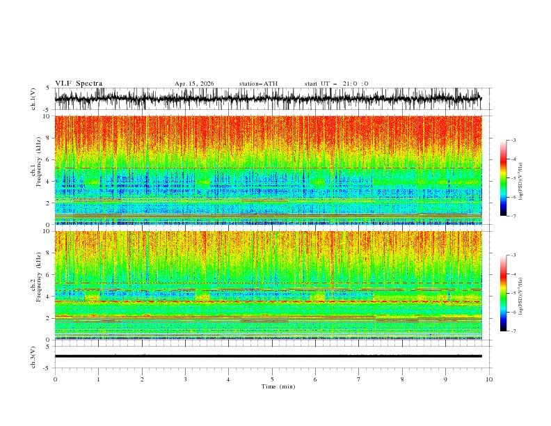Click the "7" minute tick label

[359, 379]
